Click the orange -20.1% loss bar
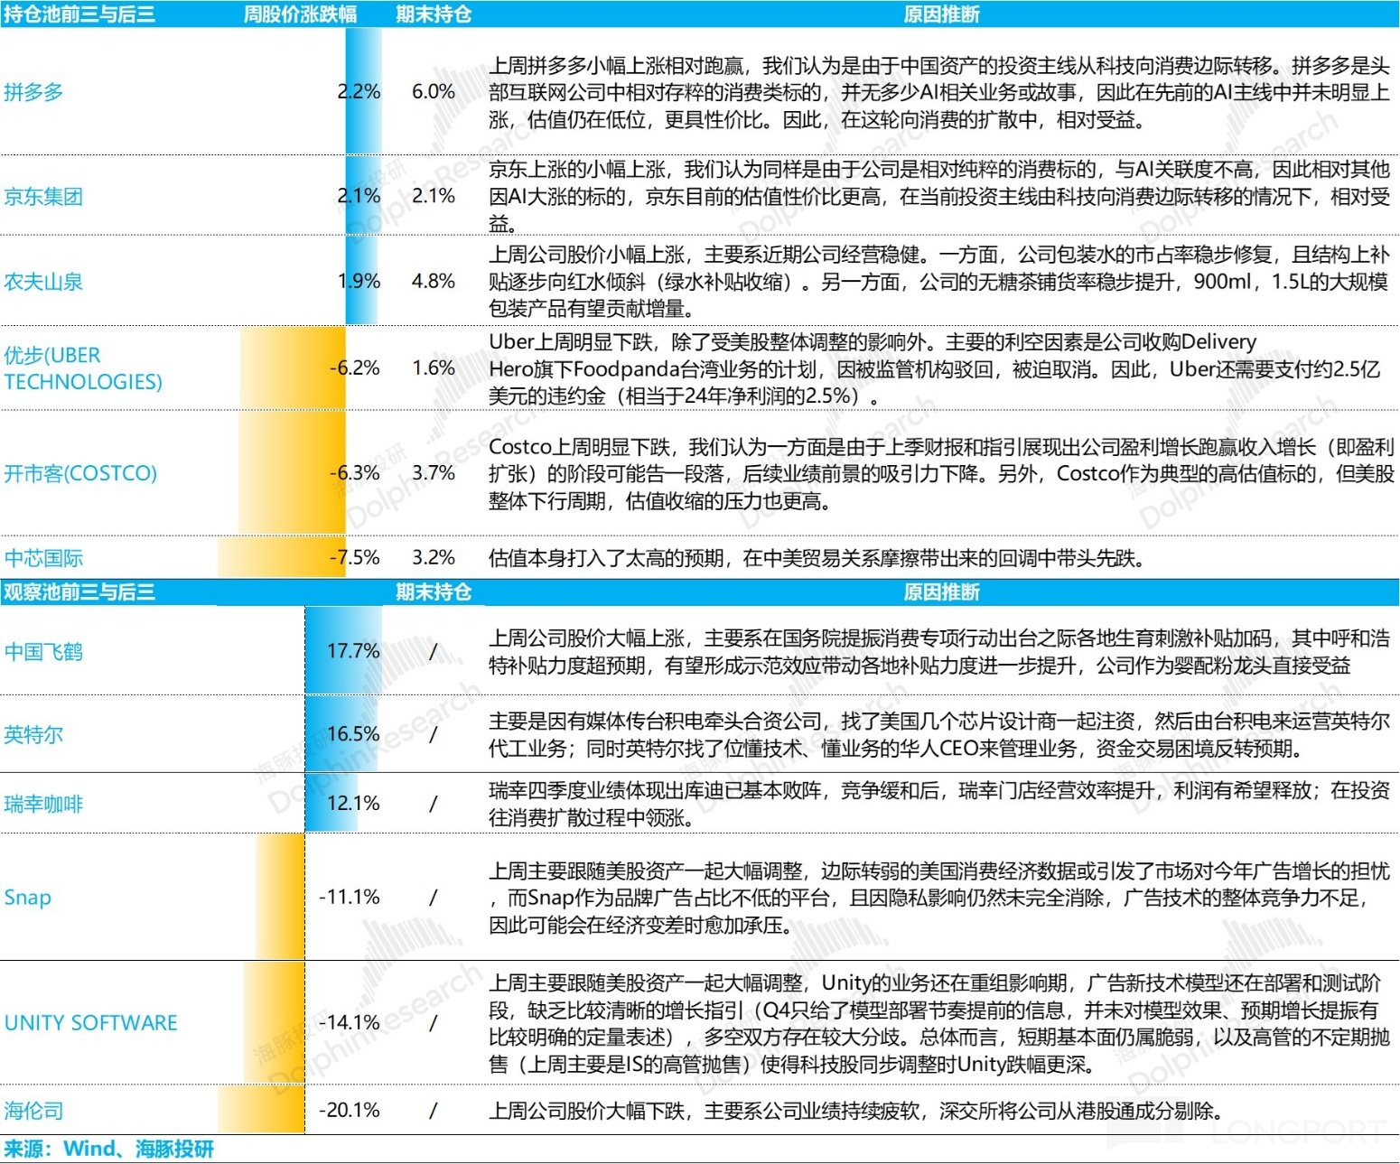This screenshot has height=1164, width=1400. pos(262,1110)
